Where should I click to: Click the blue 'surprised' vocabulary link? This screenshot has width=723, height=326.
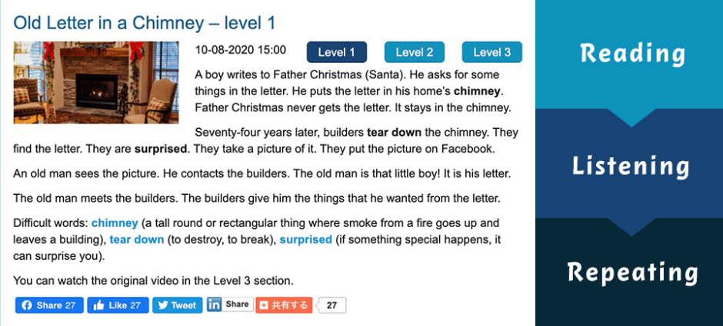tap(305, 239)
